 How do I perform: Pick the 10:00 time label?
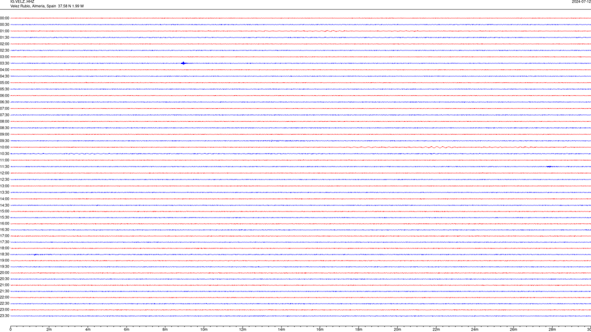(x=4, y=147)
